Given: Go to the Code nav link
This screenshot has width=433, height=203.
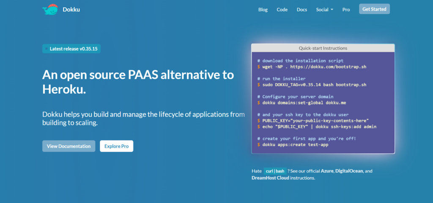Looking at the screenshot, I should click(x=282, y=9).
